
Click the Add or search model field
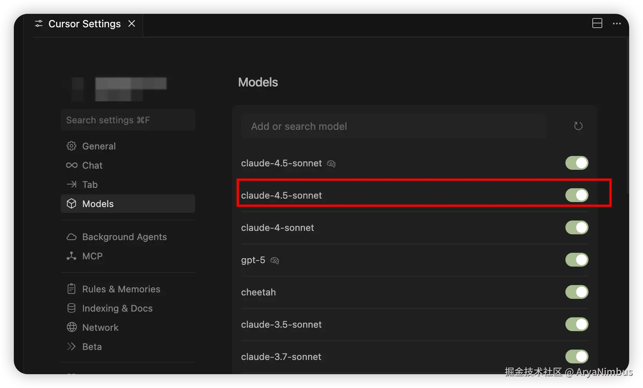[x=394, y=126]
